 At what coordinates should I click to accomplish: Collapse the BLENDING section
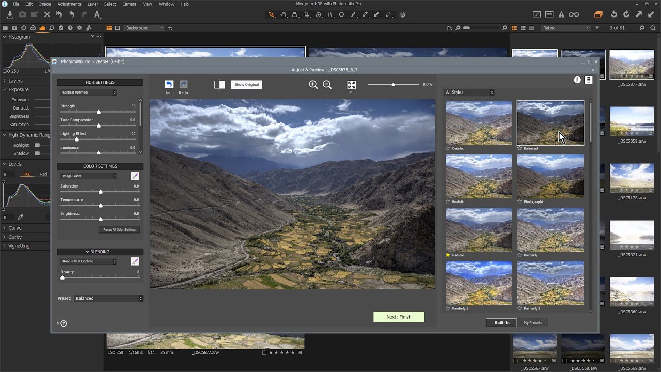(100, 252)
